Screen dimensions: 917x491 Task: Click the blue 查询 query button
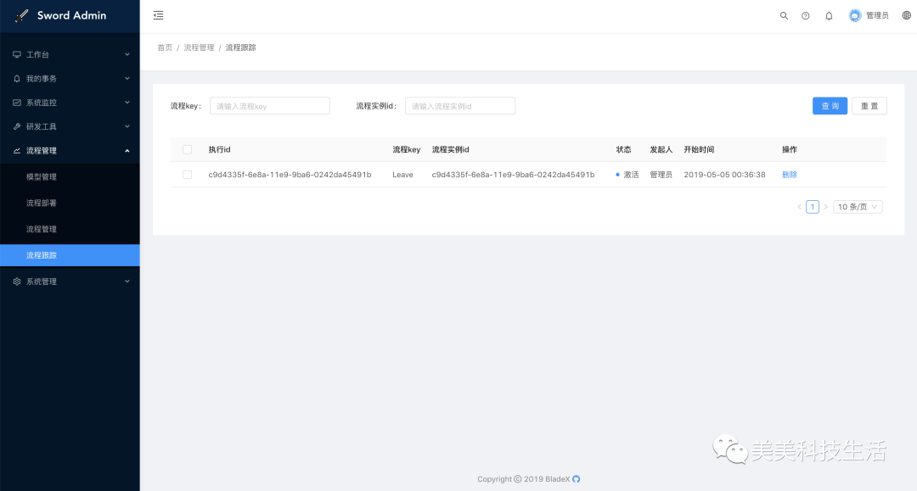coord(830,105)
